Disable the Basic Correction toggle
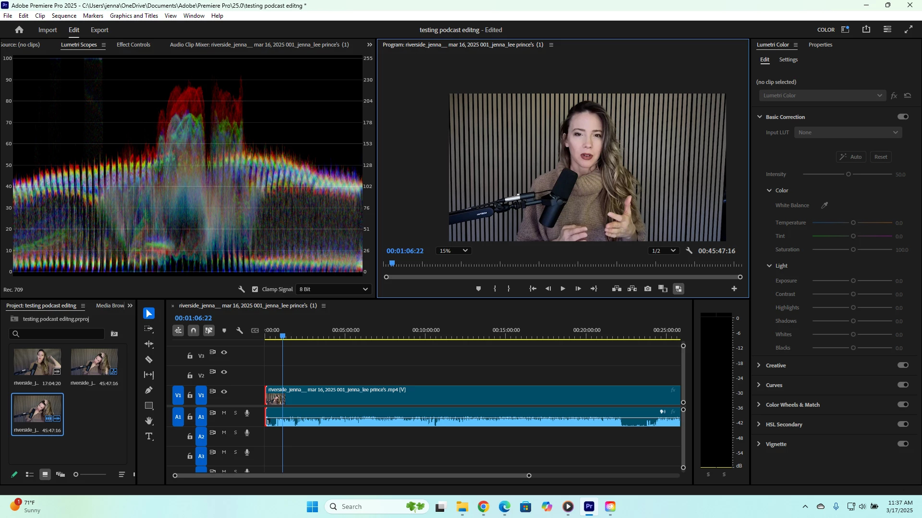Image resolution: width=922 pixels, height=518 pixels. [x=903, y=117]
